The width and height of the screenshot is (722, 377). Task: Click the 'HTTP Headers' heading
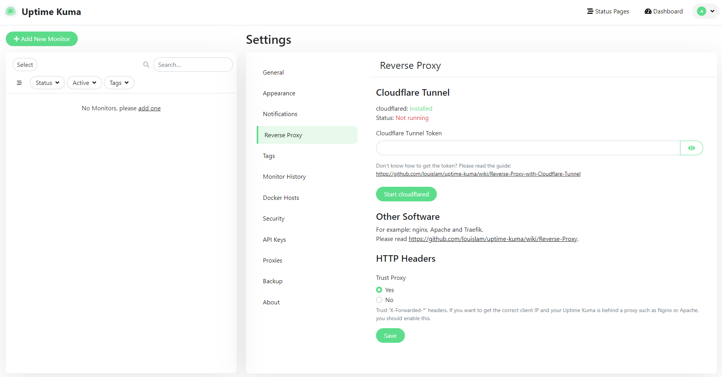(406, 259)
